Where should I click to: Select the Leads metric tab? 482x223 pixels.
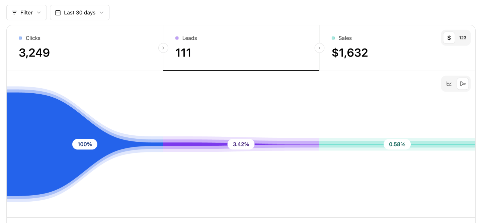[241, 48]
